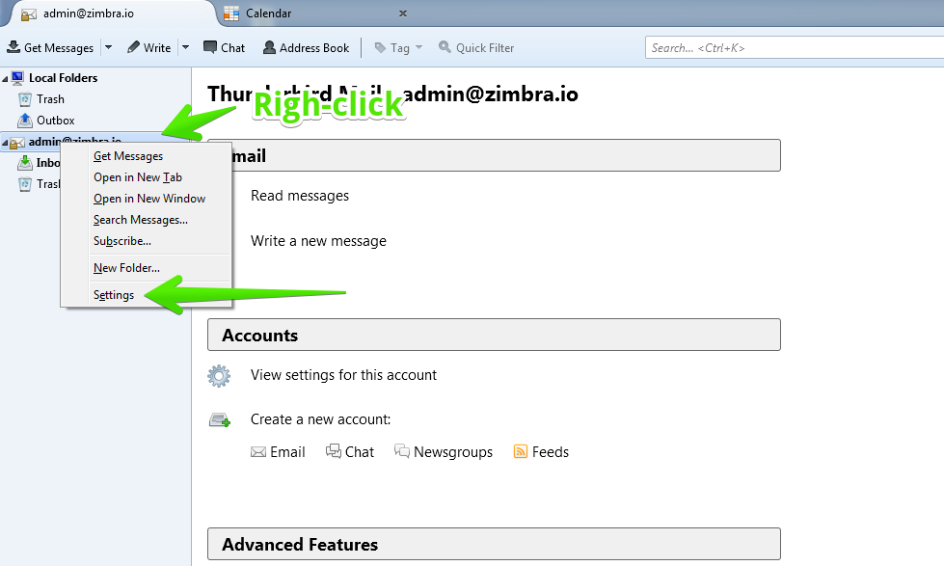The height and width of the screenshot is (566, 944).
Task: Close the Calendar tab
Action: pyautogui.click(x=403, y=13)
